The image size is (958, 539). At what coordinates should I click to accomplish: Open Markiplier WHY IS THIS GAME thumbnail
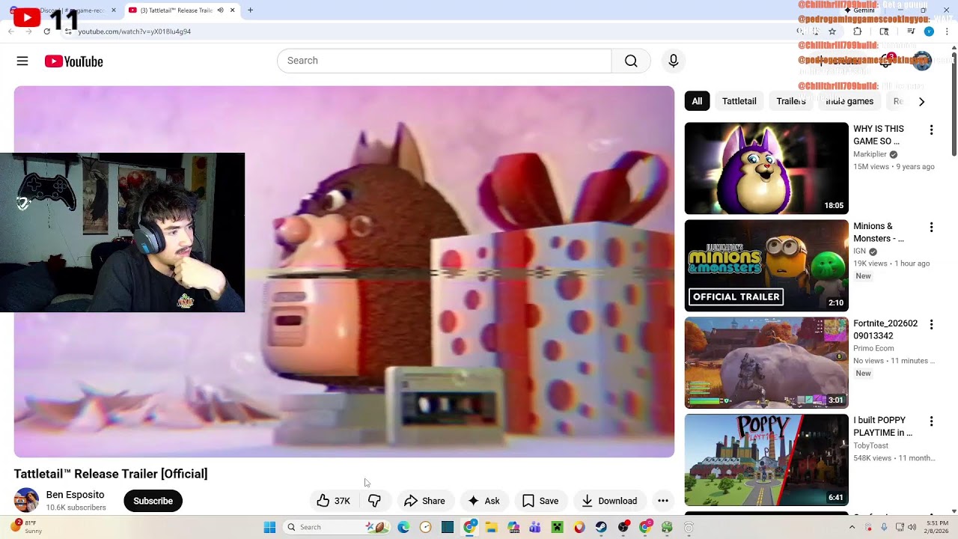[x=766, y=168]
